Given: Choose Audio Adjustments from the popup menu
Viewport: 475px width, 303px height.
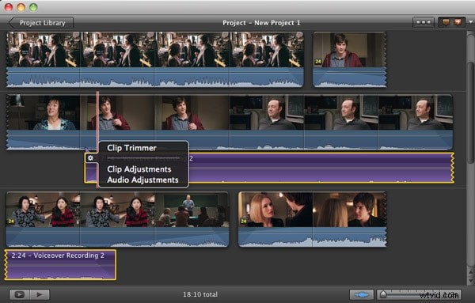Looking at the screenshot, I should point(142,180).
